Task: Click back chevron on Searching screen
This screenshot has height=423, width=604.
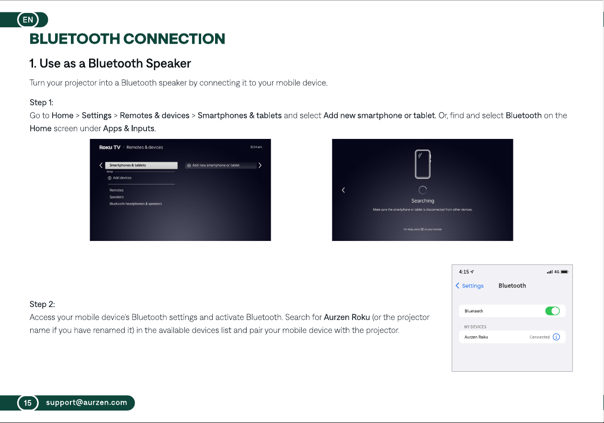Action: click(x=343, y=190)
